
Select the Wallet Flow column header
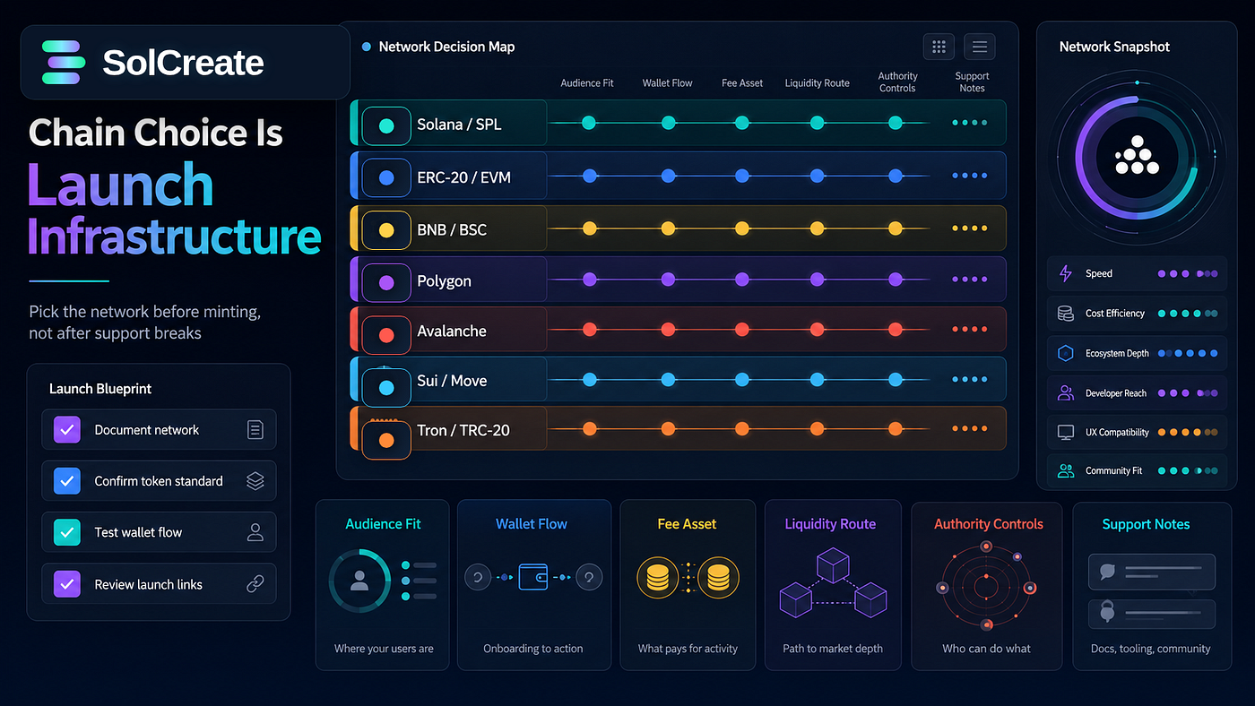[x=668, y=83]
